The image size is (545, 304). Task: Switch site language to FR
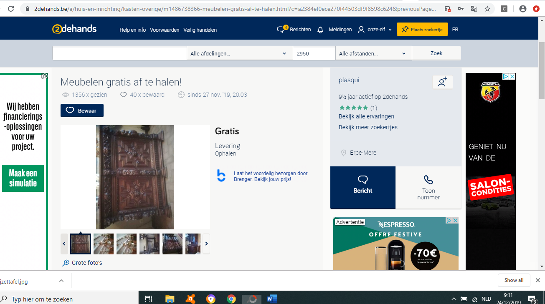(455, 30)
